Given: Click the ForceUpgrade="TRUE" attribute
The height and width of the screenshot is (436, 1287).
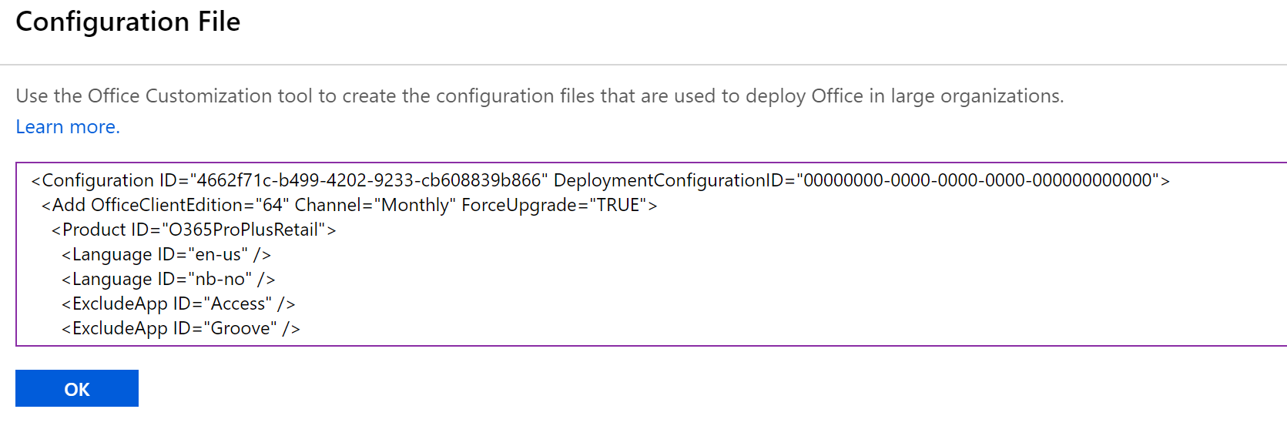Looking at the screenshot, I should coord(554,205).
